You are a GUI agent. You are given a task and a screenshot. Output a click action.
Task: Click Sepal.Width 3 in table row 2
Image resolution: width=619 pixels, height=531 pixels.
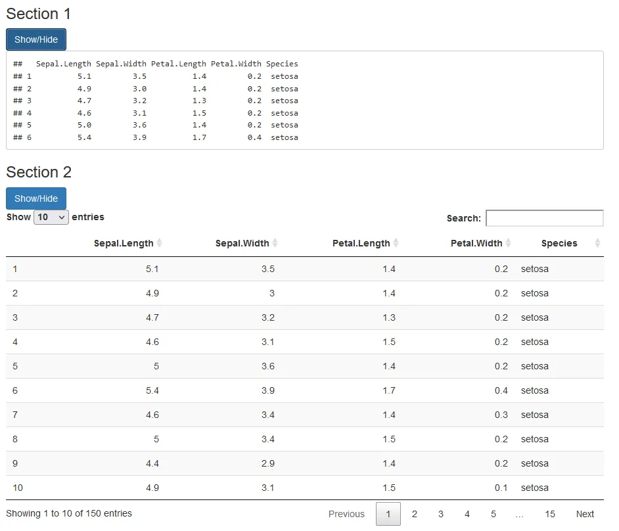[x=272, y=293]
